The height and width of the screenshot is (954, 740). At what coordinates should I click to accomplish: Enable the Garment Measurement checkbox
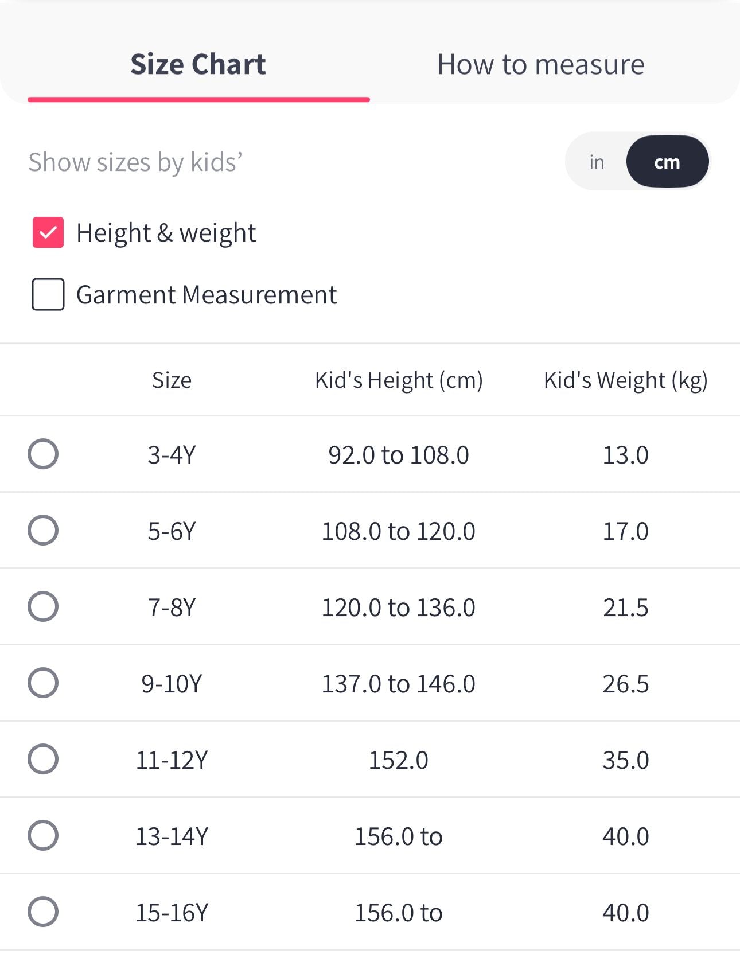pos(48,294)
